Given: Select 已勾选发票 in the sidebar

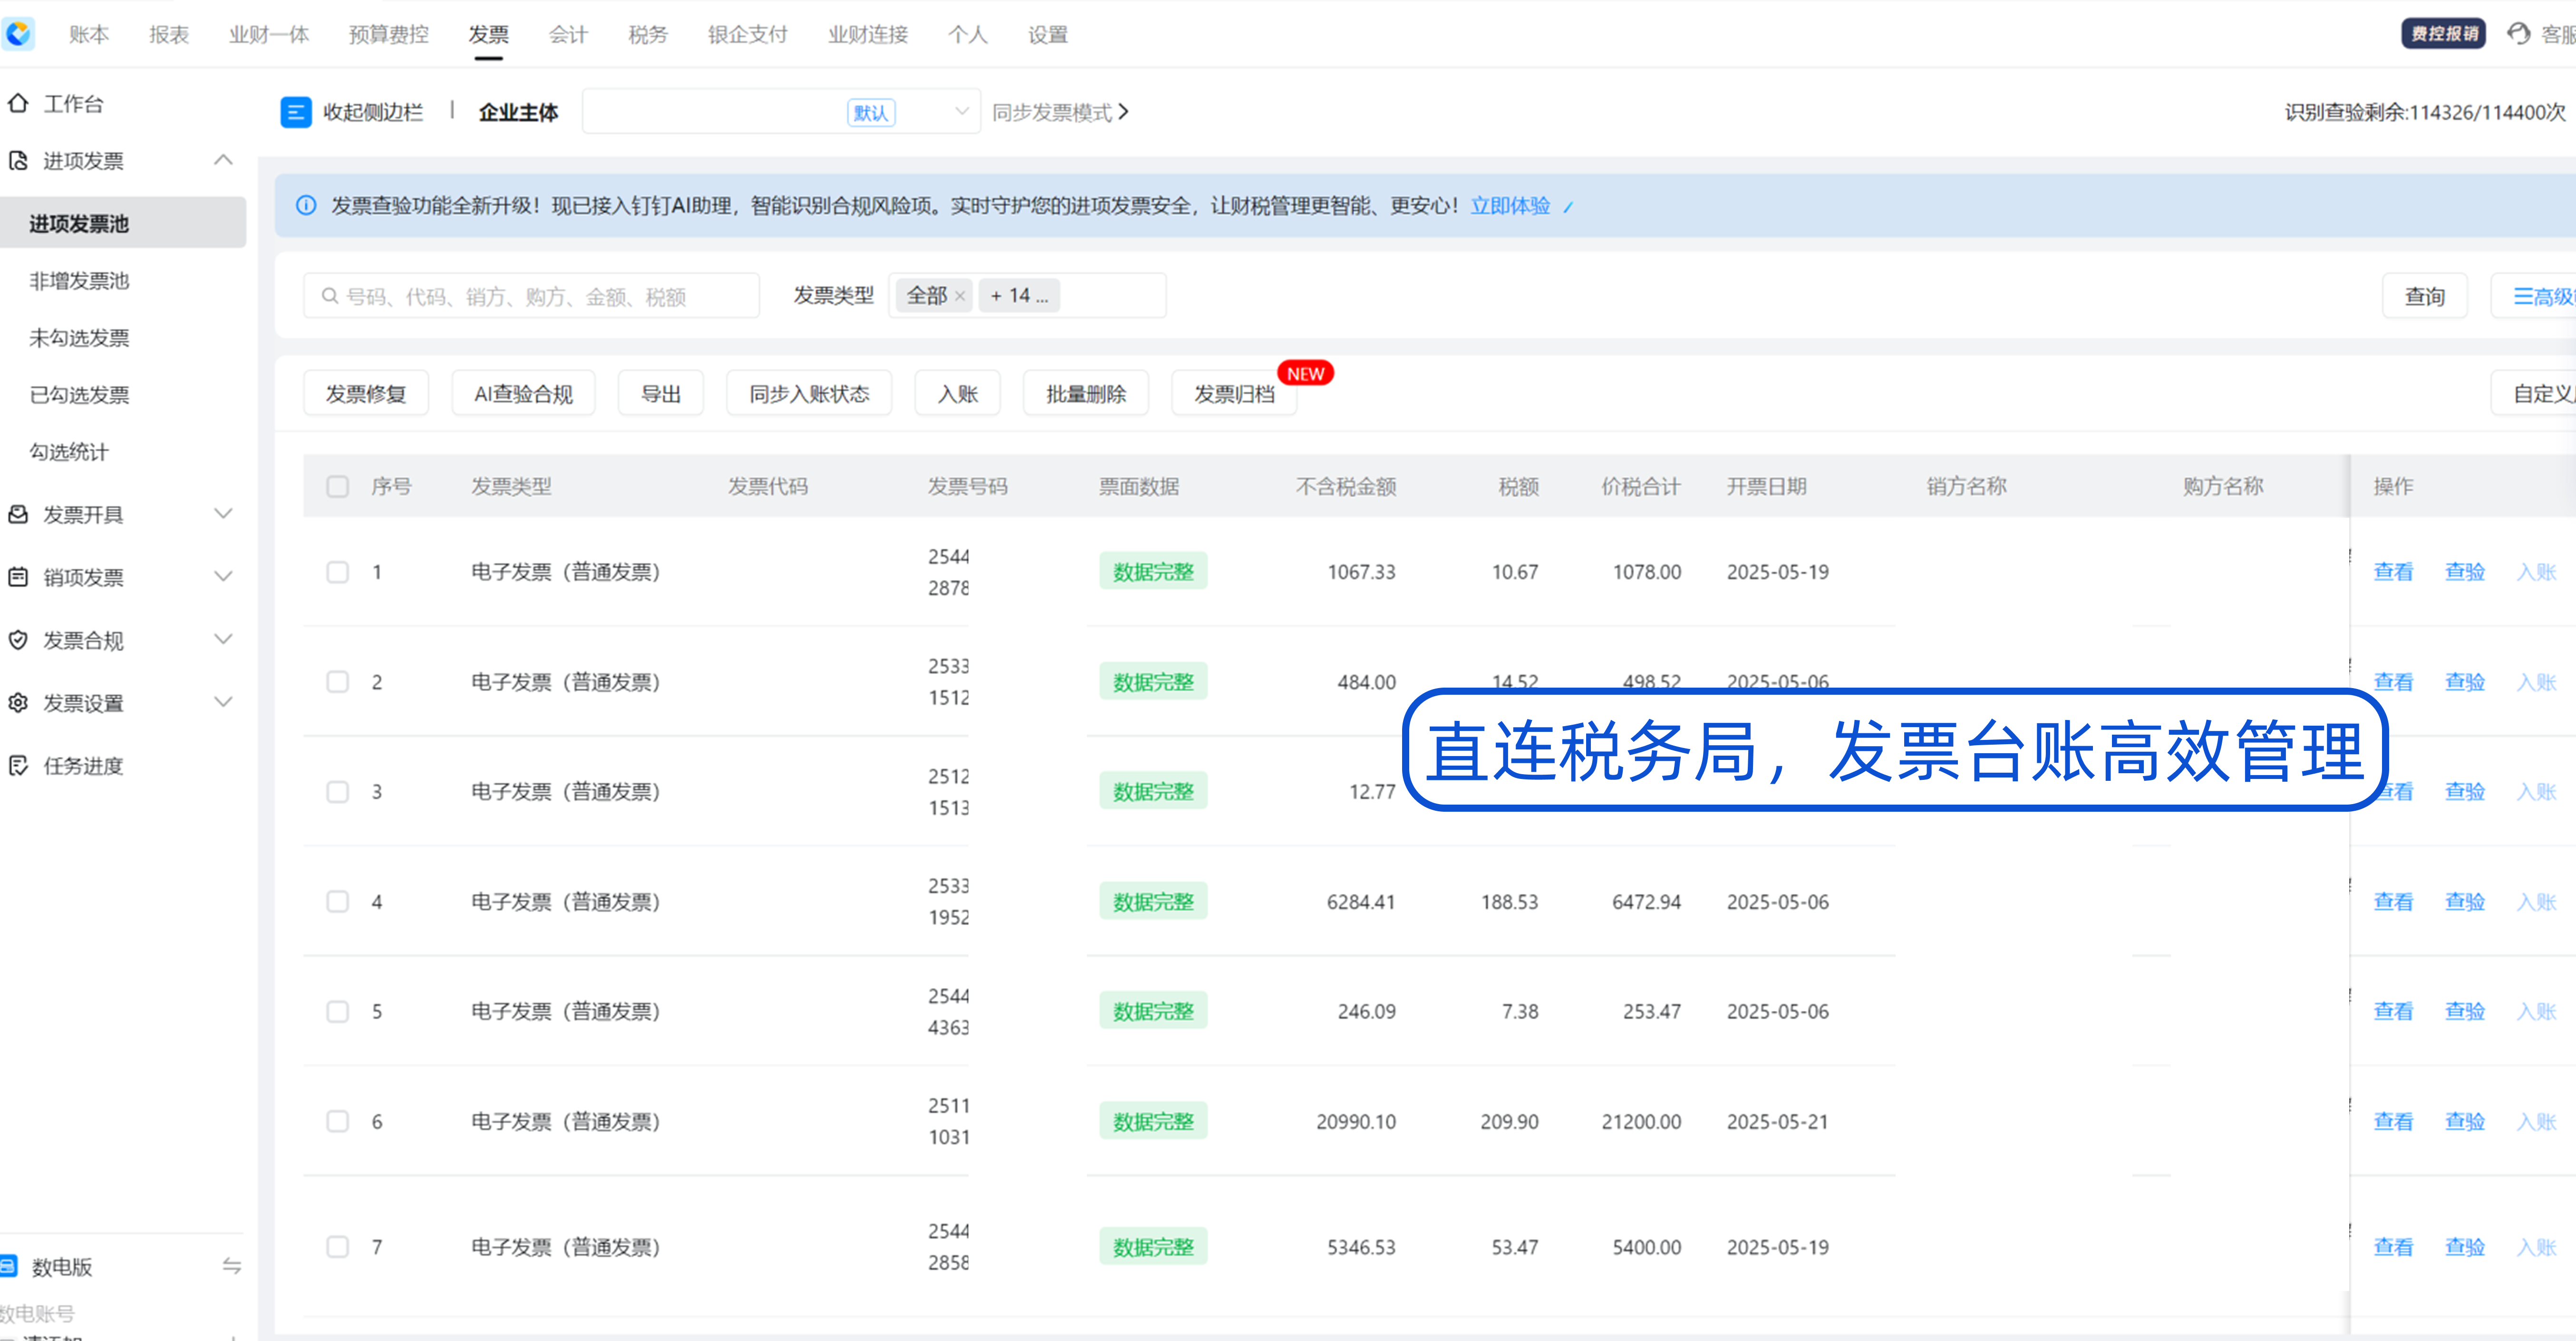Looking at the screenshot, I should (80, 395).
